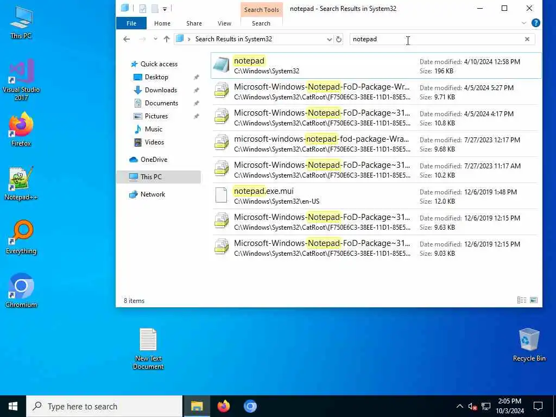This screenshot has width=556, height=417.
Task: Select the 9.71 KB Notepad-FoD-Package-Wr result
Action: 376,92
